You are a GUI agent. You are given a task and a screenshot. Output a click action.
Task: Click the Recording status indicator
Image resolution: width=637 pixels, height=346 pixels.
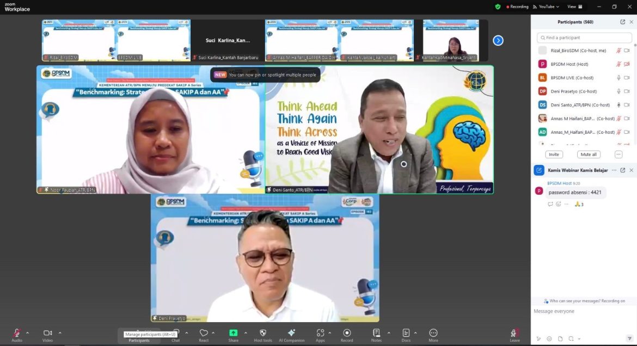tap(517, 7)
